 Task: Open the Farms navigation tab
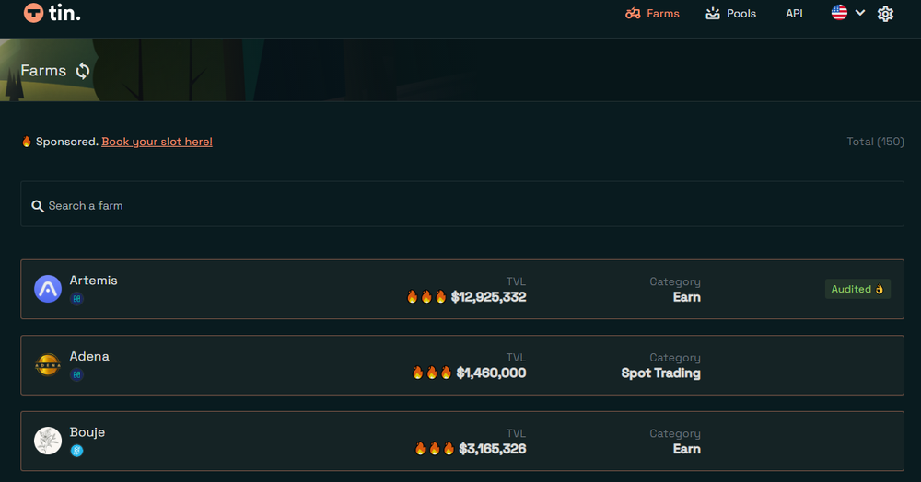pyautogui.click(x=652, y=14)
